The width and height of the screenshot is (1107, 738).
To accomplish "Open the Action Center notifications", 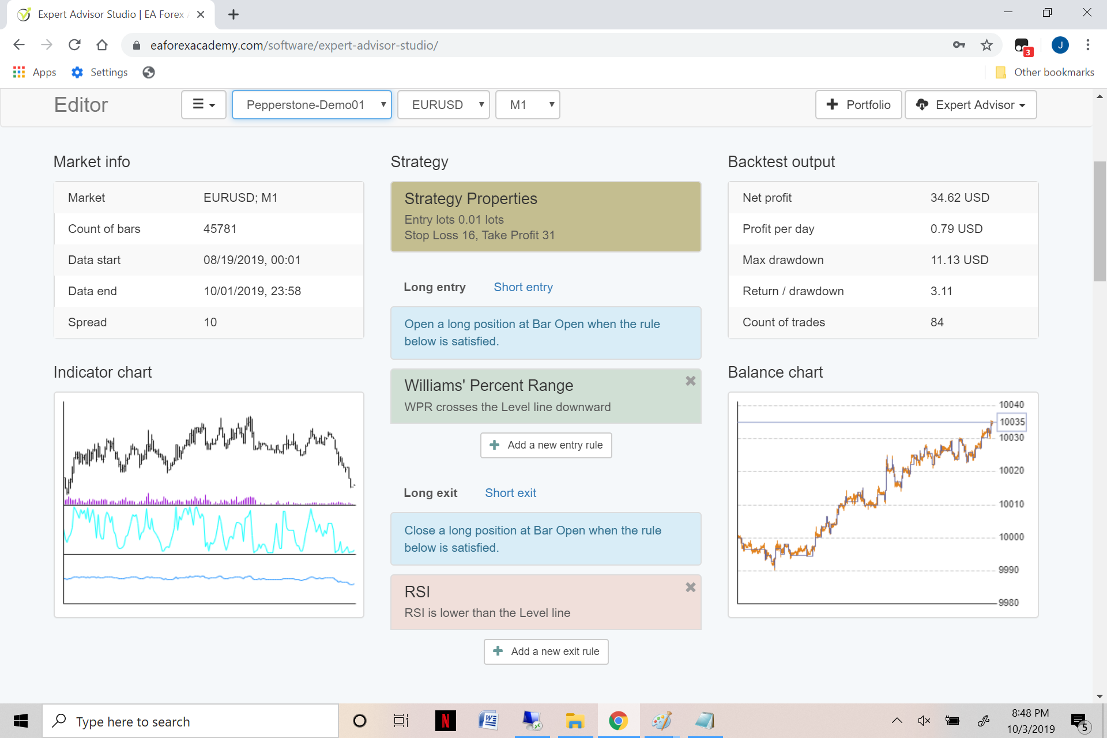I will coord(1080,722).
